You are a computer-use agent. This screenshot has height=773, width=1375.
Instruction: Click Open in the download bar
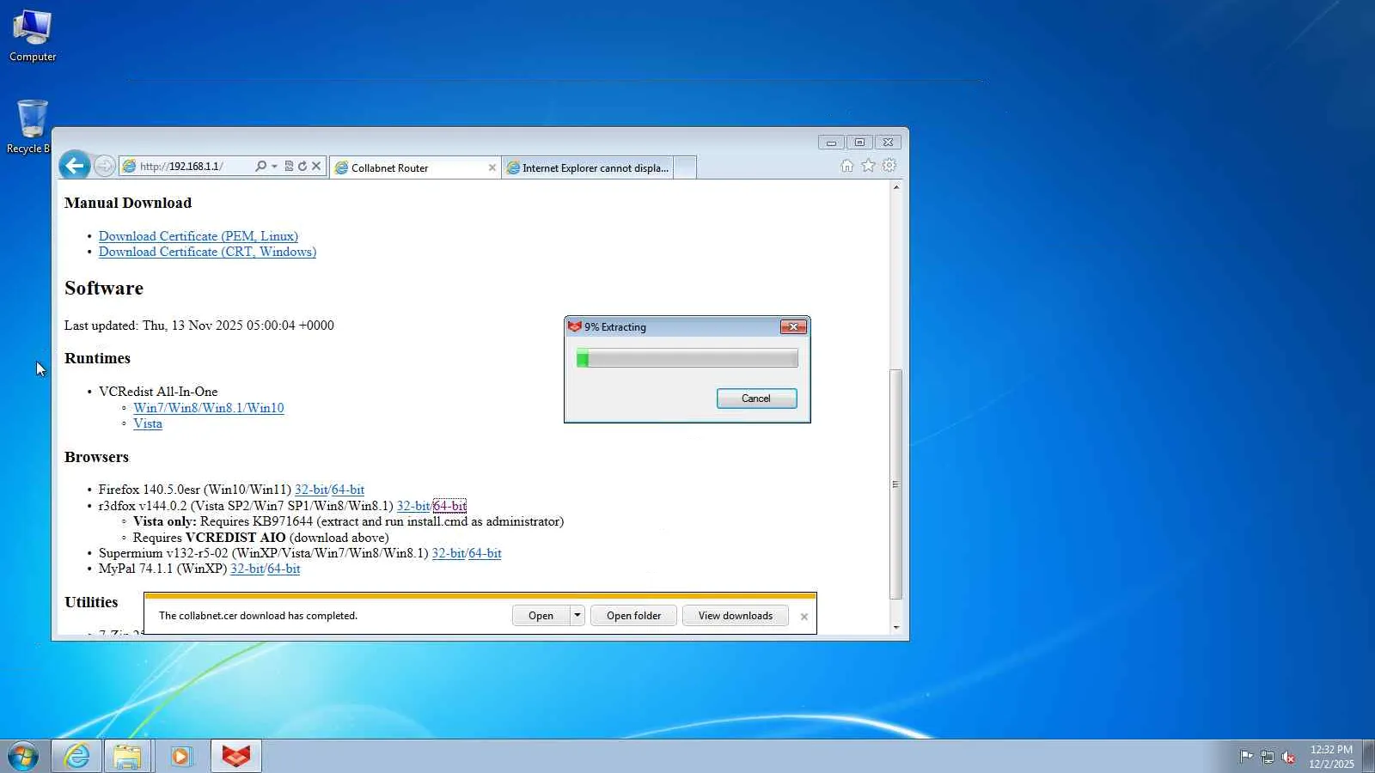tap(541, 615)
